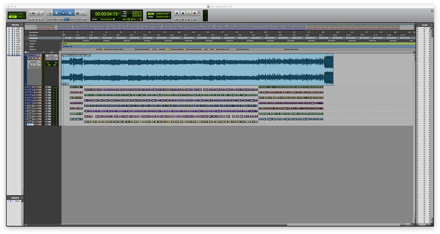Click the Rewind transport button
This screenshot has height=234, width=440.
(183, 19)
